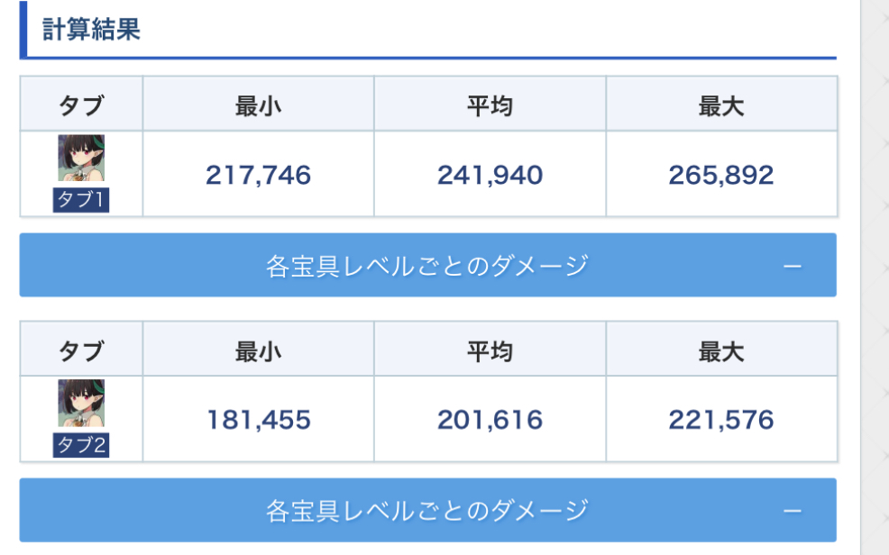Screen dimensions: 889x555
Task: Click Tab 2 average damage value 201,616
Action: 490,419
